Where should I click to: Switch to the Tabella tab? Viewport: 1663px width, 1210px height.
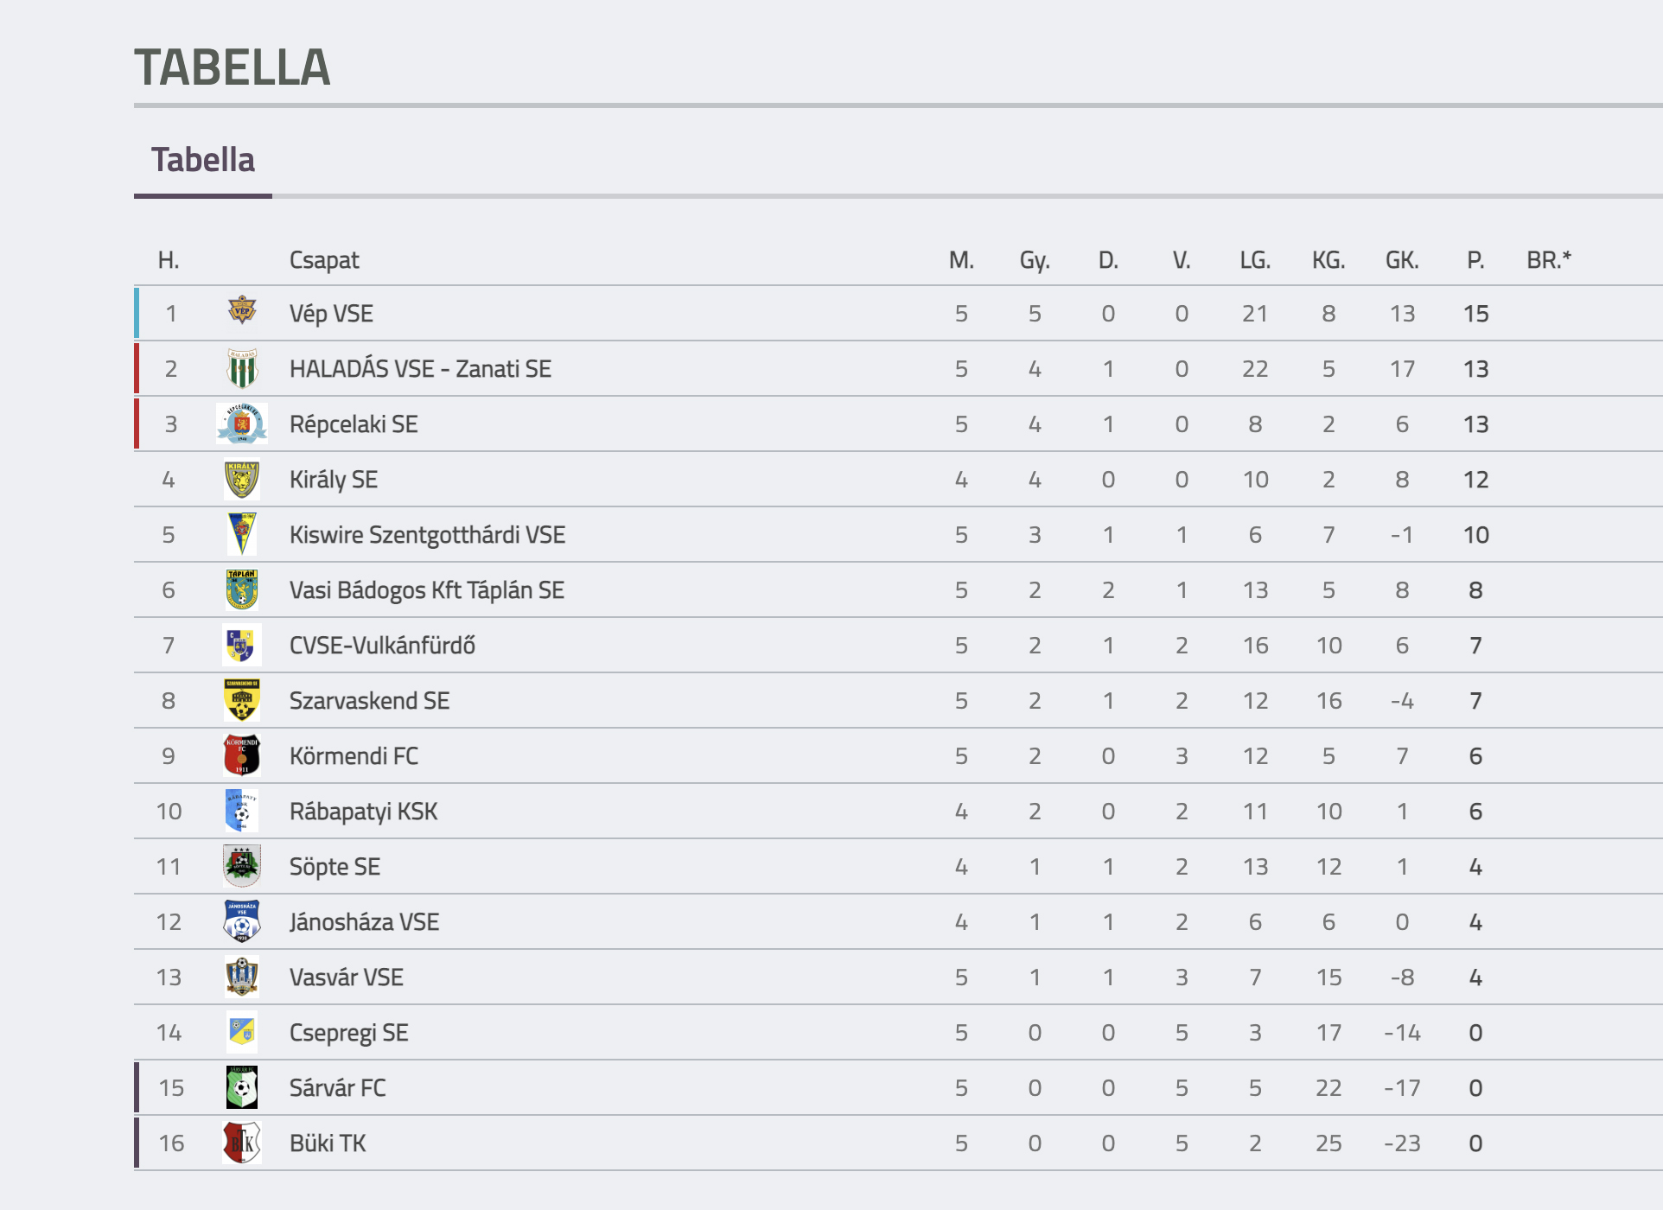(x=203, y=161)
